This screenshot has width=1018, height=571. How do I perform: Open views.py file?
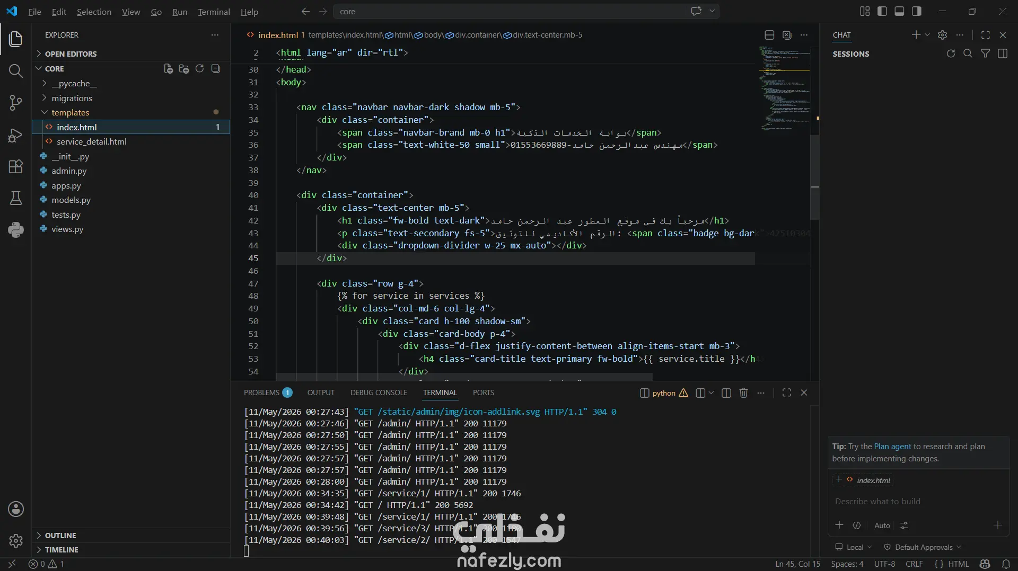[67, 229]
